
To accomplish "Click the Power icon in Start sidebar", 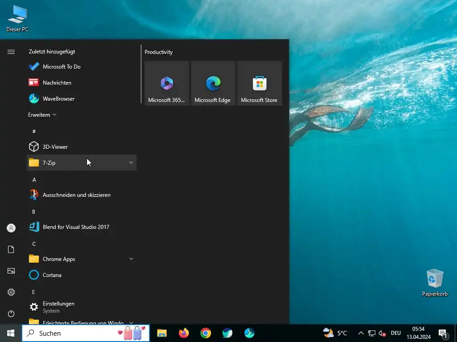I will click(11, 313).
